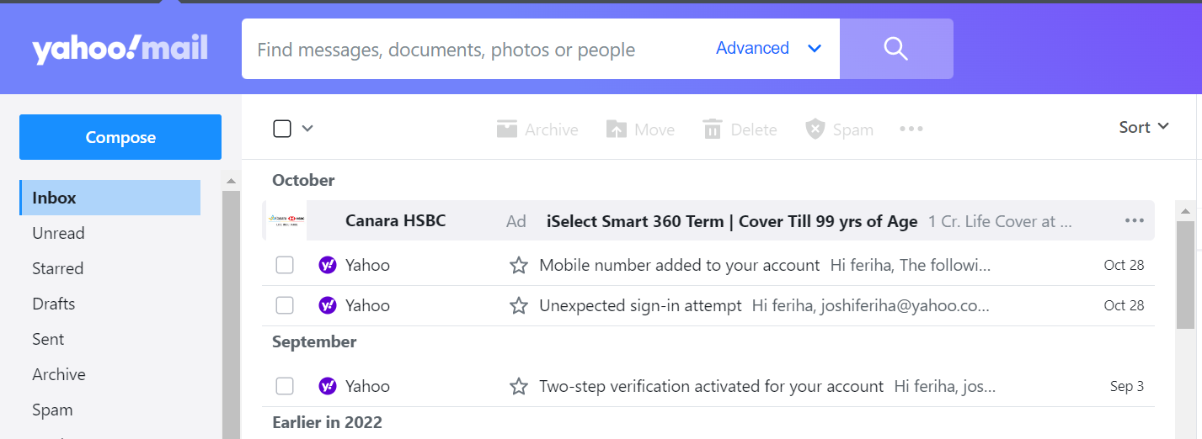Click the Compose button
Image resolution: width=1202 pixels, height=439 pixels.
(x=120, y=137)
